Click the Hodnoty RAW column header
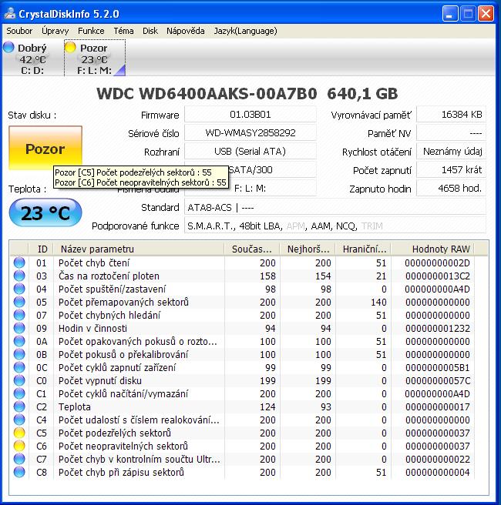This screenshot has width=501, height=505. (x=433, y=249)
